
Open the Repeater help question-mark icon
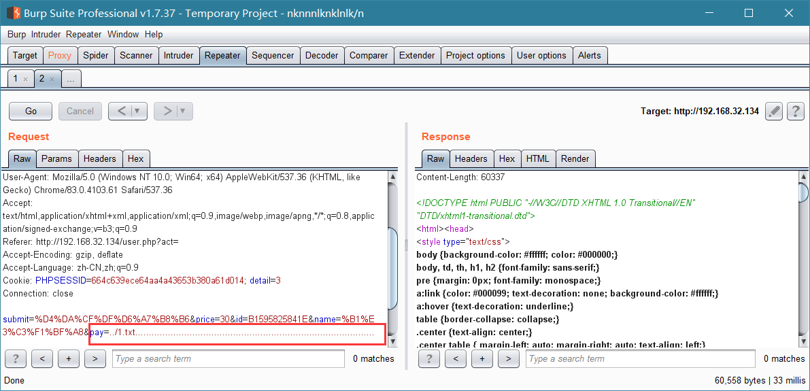click(796, 111)
